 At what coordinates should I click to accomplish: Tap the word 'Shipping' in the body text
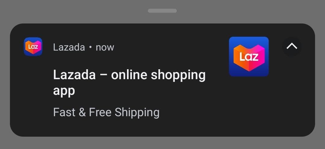[137, 113]
